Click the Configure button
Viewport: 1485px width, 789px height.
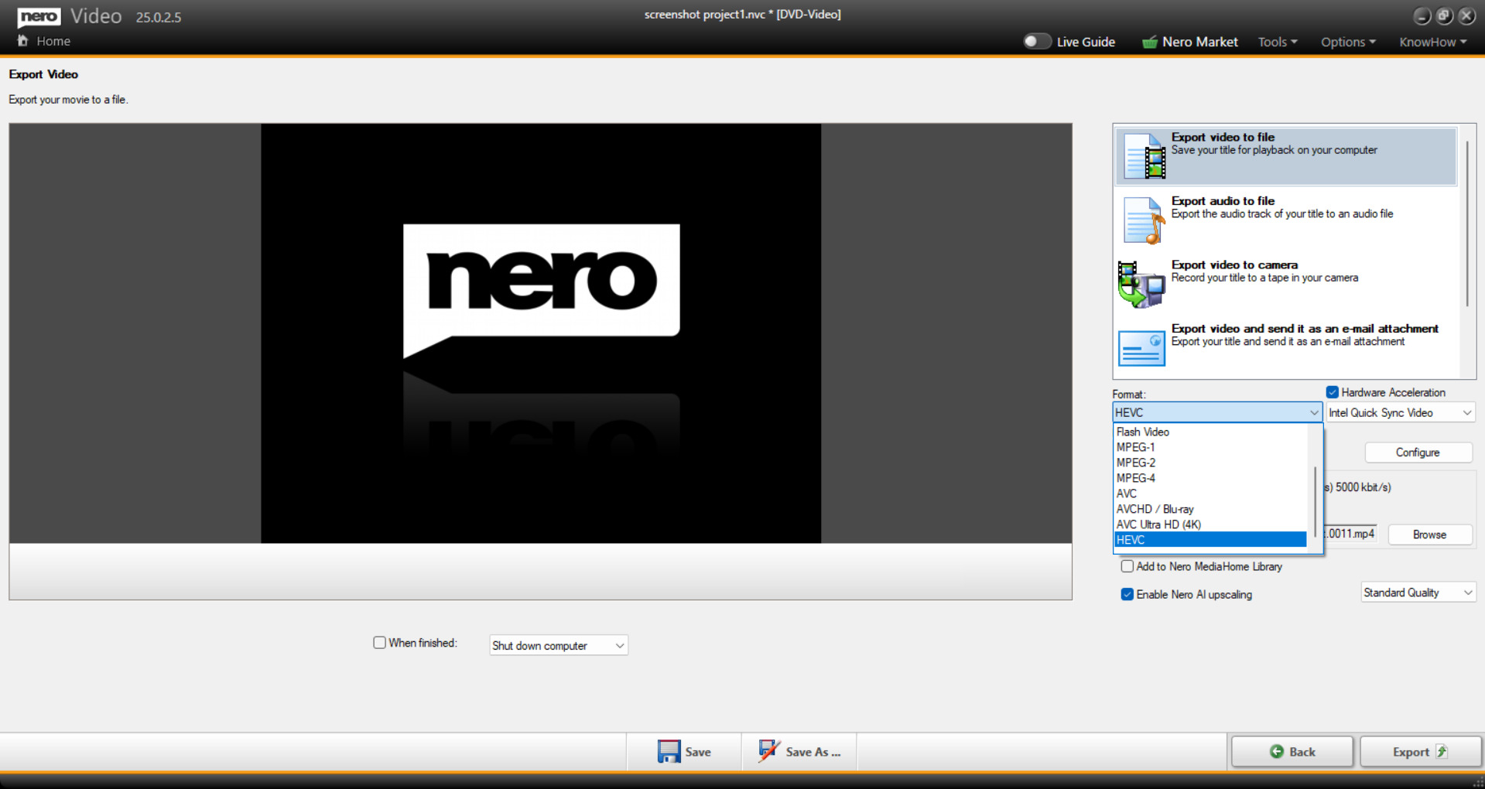[x=1418, y=453]
